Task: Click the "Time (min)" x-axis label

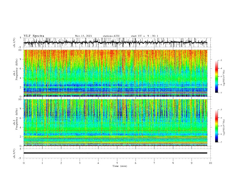Action: 120,166
